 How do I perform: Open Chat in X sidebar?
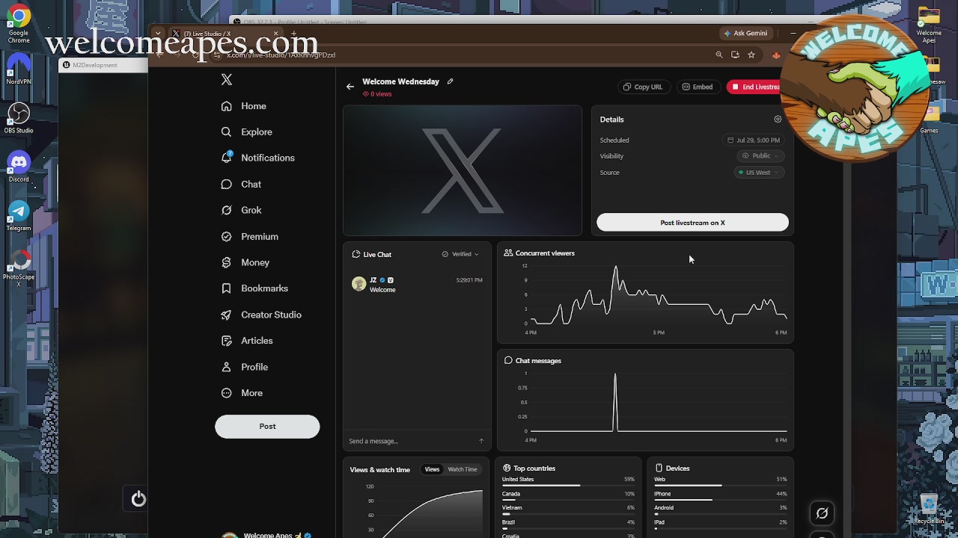(241, 184)
